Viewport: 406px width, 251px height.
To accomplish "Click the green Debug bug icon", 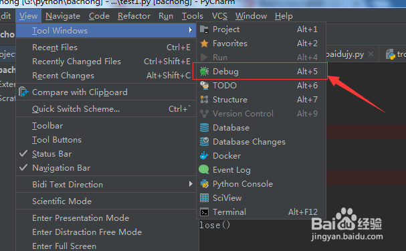I will click(204, 72).
